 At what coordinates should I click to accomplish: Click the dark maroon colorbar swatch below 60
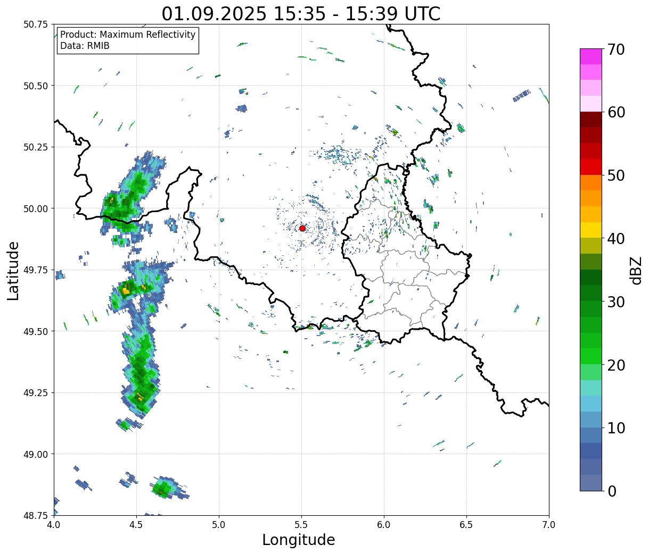coord(591,120)
